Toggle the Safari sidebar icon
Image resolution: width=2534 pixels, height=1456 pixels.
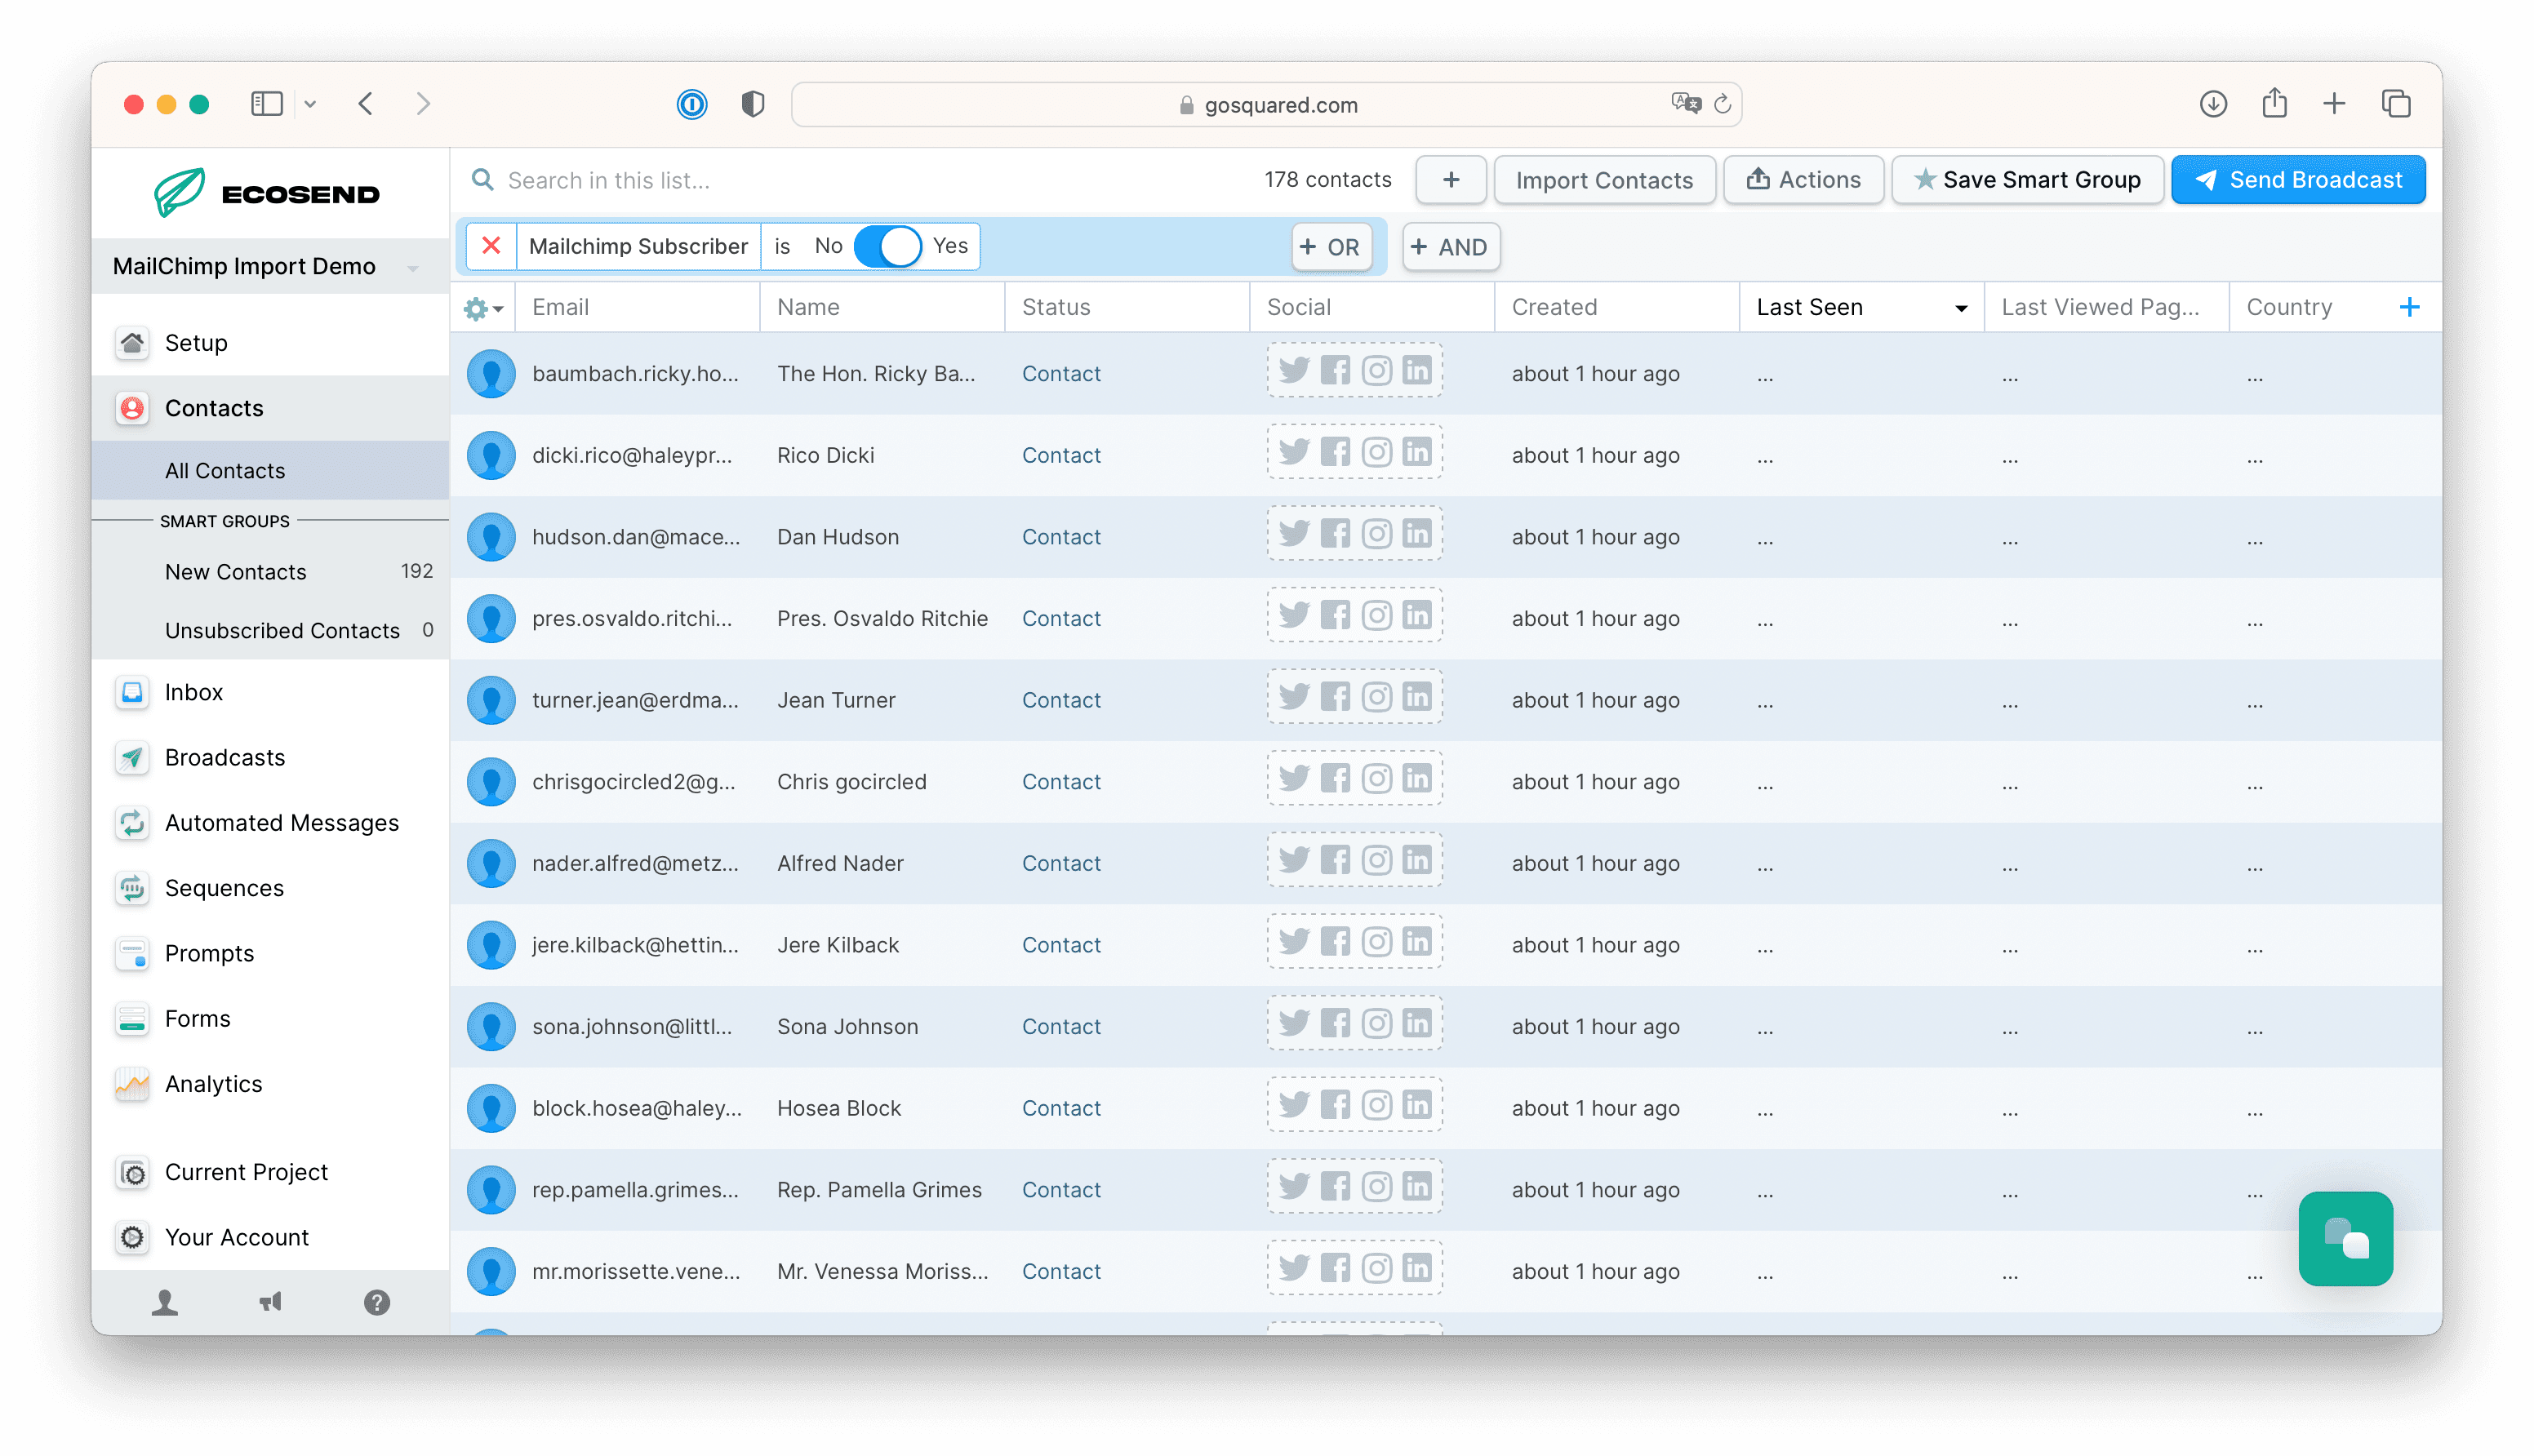pyautogui.click(x=267, y=104)
